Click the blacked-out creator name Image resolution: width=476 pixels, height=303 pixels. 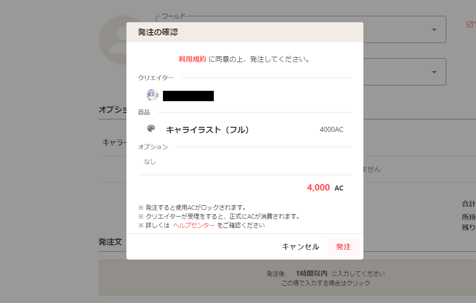[188, 96]
